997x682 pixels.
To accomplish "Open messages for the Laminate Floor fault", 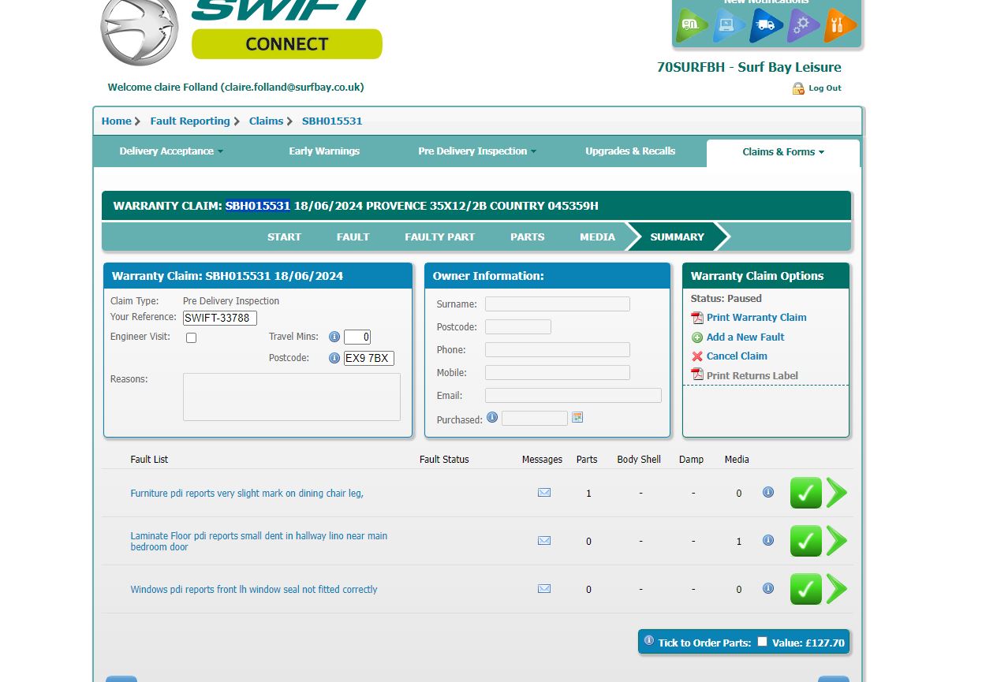I will click(544, 541).
